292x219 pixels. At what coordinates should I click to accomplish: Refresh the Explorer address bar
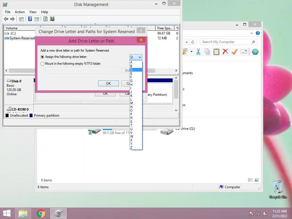tap(193, 42)
